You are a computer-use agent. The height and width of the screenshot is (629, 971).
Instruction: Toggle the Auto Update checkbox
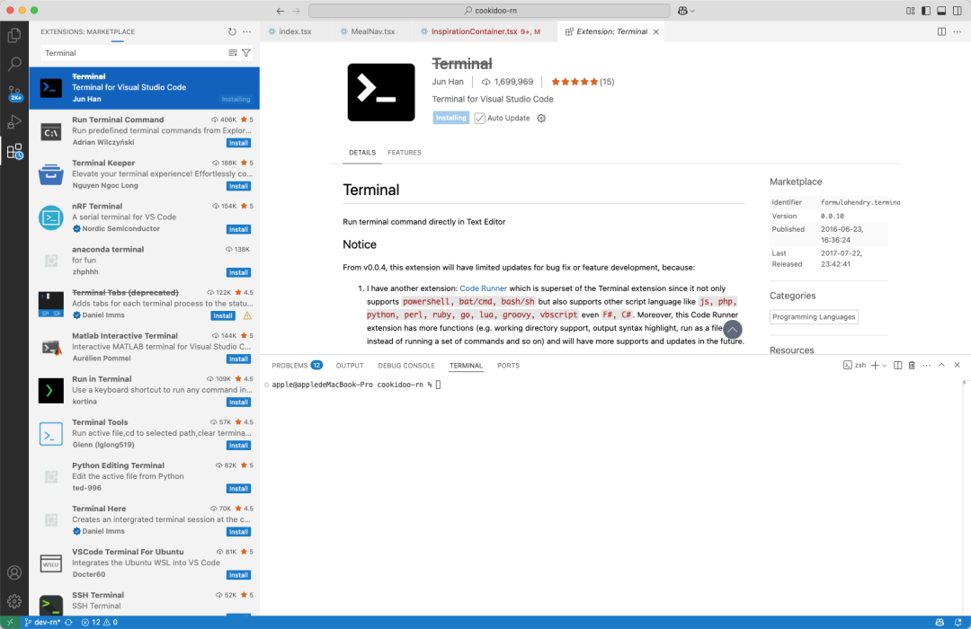[480, 119]
